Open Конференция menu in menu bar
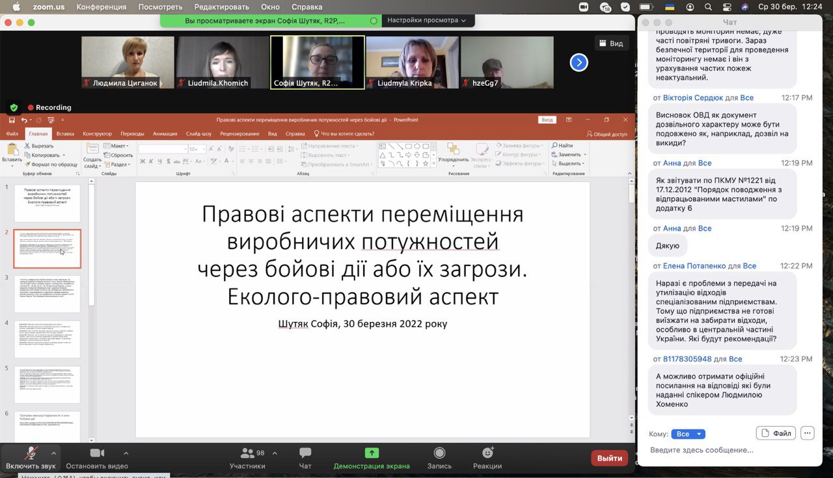This screenshot has height=478, width=833. 101,7
